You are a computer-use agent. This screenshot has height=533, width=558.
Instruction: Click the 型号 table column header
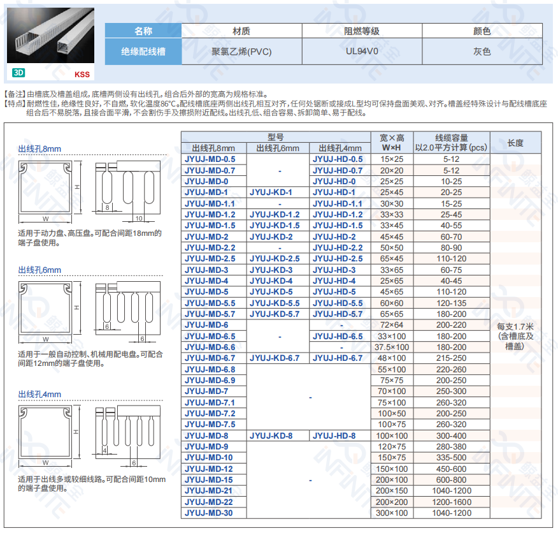[x=276, y=137]
